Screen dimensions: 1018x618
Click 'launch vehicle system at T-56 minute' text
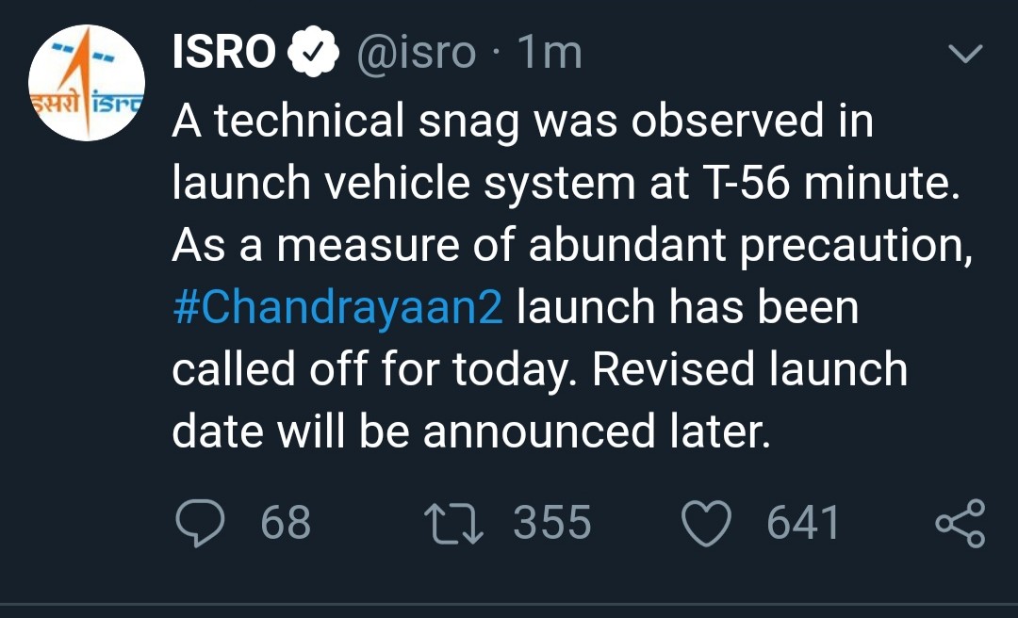click(566, 183)
